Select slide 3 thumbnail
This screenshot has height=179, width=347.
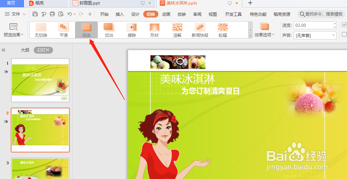click(40, 168)
